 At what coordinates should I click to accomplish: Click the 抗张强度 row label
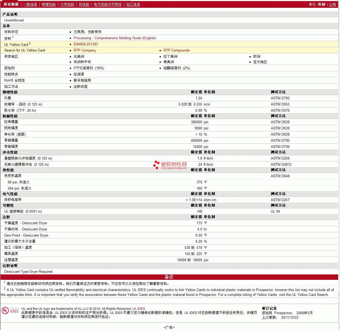(x=11, y=128)
